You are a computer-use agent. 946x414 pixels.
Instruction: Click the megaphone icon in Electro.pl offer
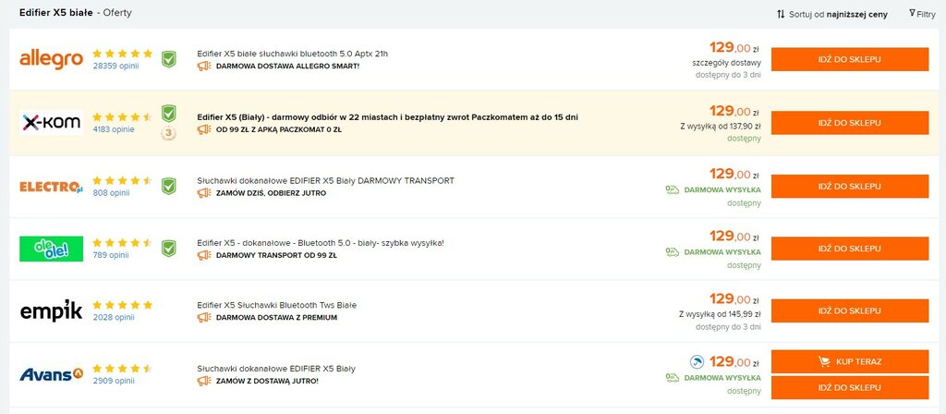(x=204, y=193)
